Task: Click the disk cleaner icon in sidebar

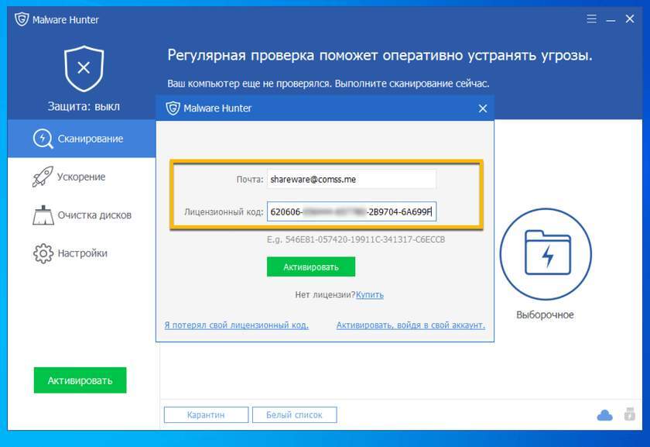Action: 42,215
